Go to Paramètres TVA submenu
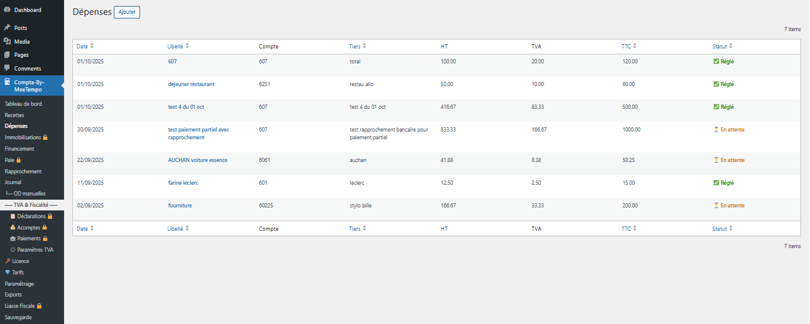Viewport: 810px width, 324px height. 35,250
